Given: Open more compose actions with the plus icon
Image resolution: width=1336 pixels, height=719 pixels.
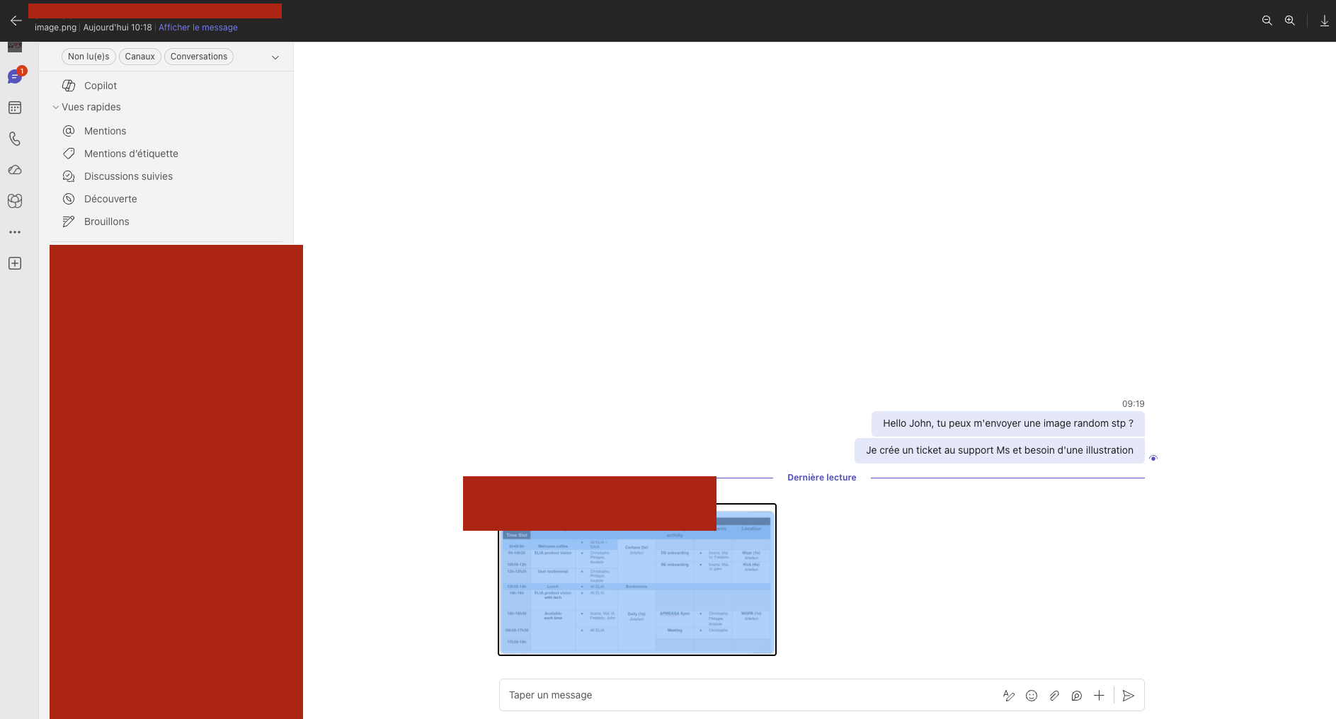Looking at the screenshot, I should [1099, 696].
